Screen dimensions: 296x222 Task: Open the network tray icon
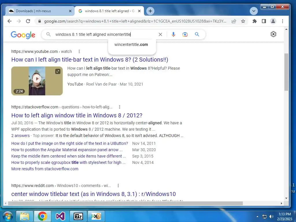pos(264,217)
